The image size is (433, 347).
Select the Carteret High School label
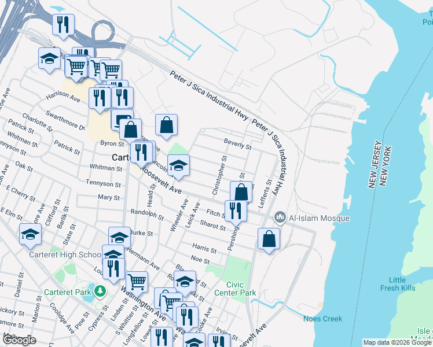(65, 254)
